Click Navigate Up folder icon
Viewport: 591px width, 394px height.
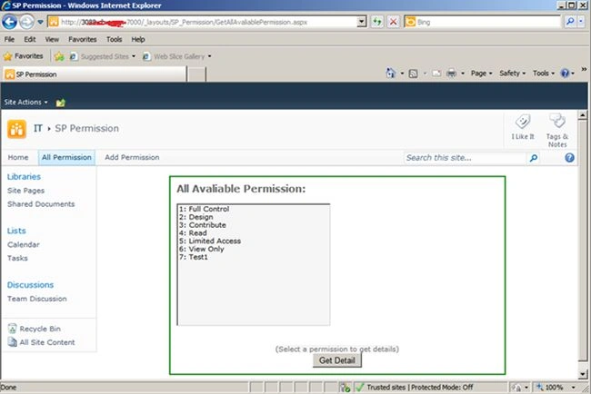click(60, 103)
